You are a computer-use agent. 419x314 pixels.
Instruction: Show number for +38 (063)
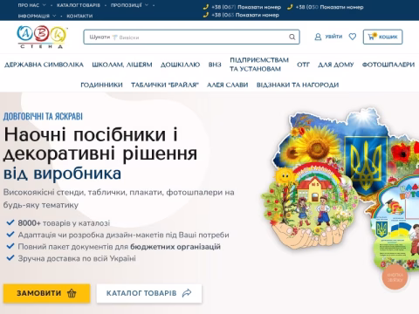pyautogui.click(x=258, y=15)
